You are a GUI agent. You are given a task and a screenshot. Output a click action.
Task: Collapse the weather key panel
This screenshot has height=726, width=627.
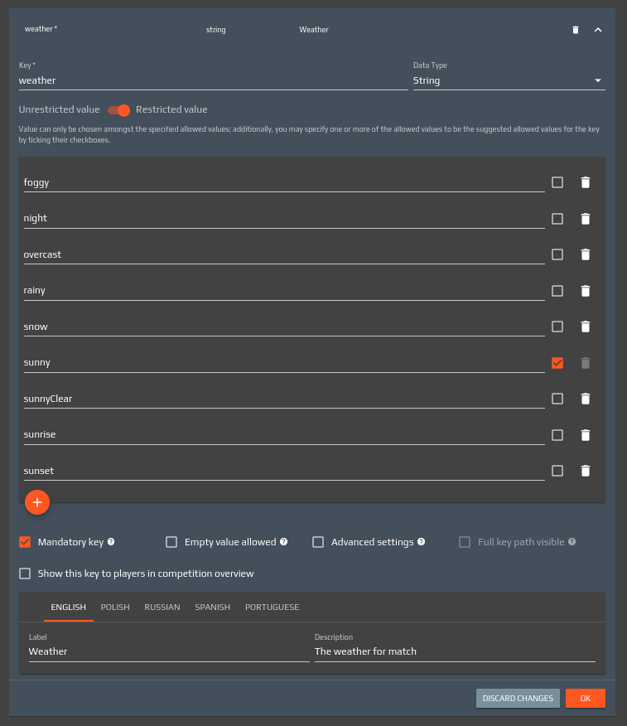click(598, 30)
